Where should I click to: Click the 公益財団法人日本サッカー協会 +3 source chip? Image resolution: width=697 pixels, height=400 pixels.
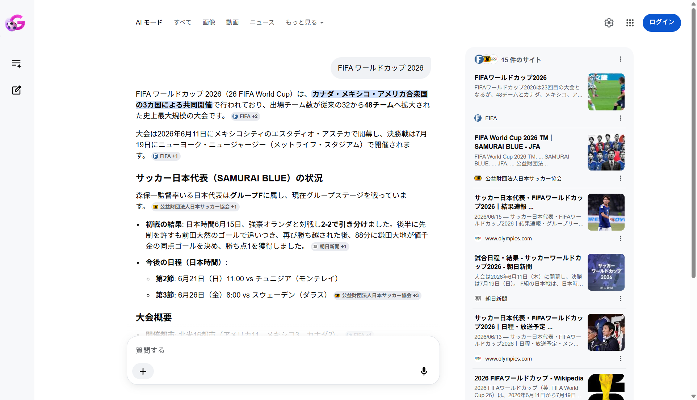click(x=377, y=295)
